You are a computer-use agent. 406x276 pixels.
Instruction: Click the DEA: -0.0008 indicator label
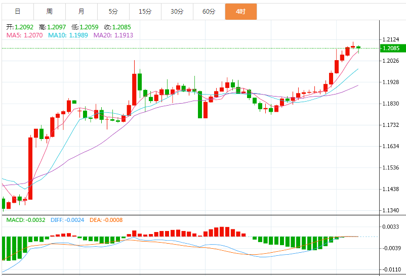[x=106, y=220]
